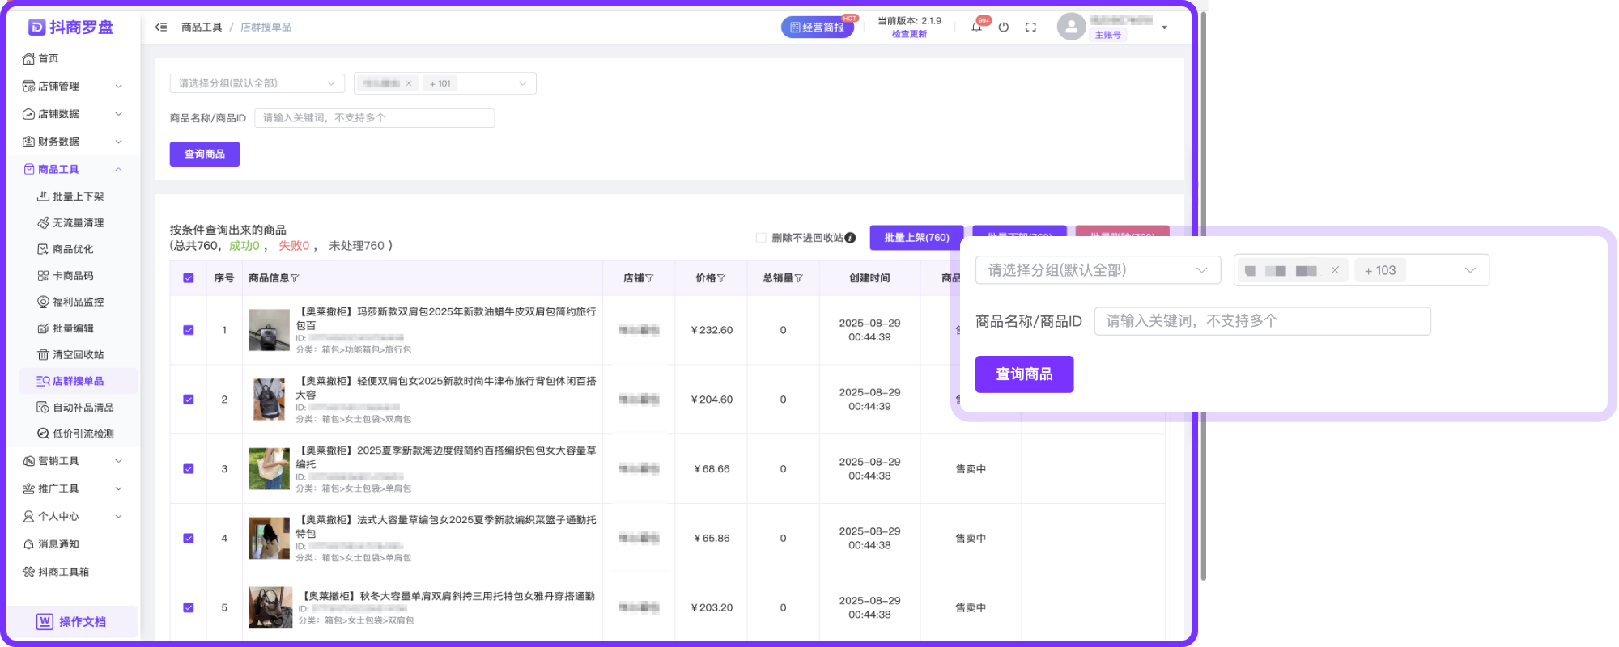Click the 批量上架(760) button
This screenshot has width=1619, height=647.
tap(916, 238)
